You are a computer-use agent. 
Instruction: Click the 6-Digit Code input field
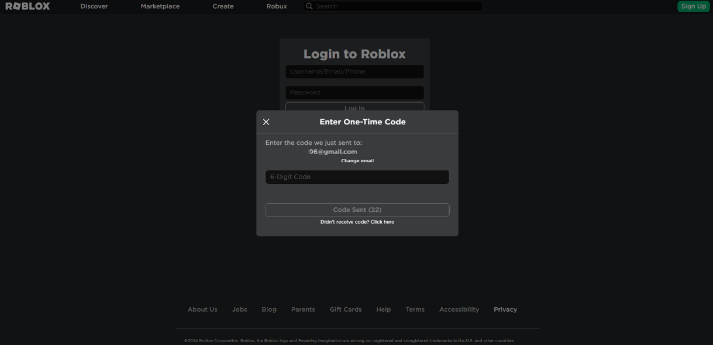click(357, 177)
